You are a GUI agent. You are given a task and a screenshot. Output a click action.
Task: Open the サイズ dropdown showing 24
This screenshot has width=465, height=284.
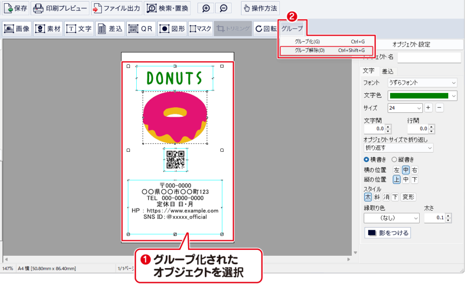pyautogui.click(x=405, y=108)
